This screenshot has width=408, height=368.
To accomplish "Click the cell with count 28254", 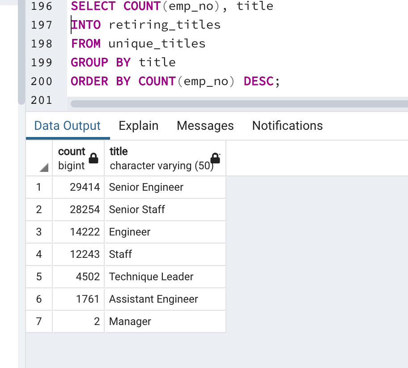I will click(x=78, y=210).
